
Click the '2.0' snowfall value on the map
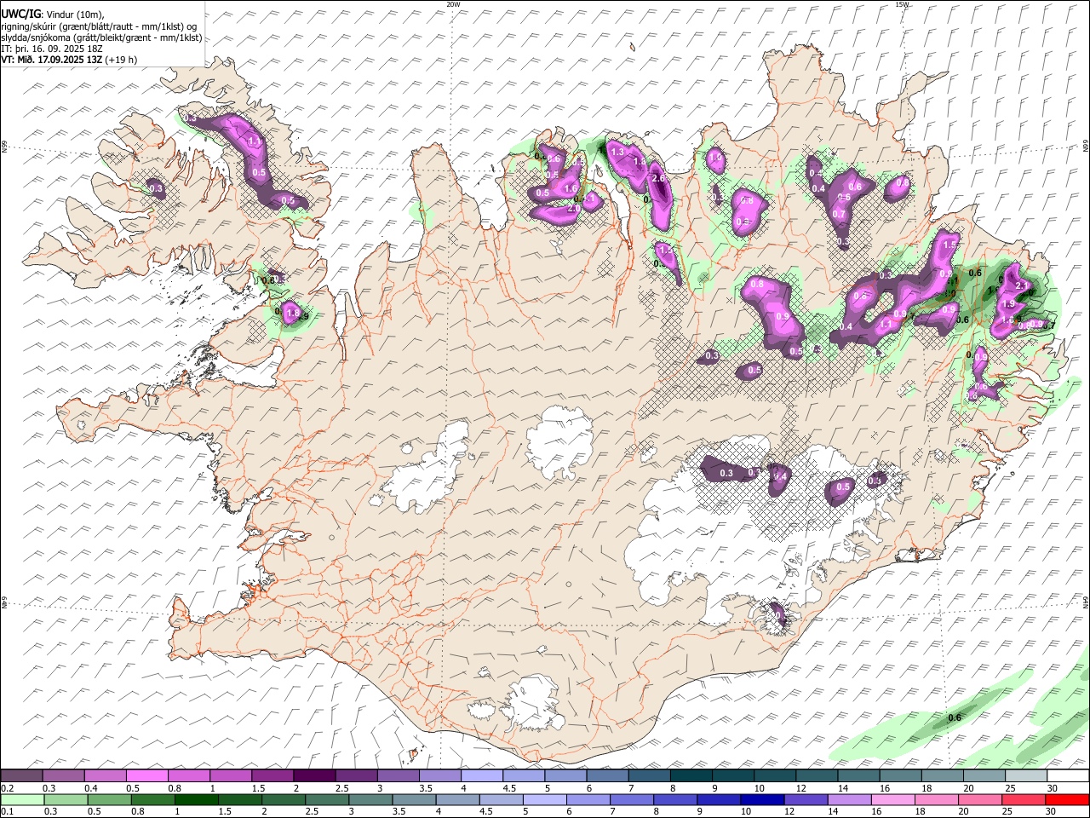click(x=574, y=208)
